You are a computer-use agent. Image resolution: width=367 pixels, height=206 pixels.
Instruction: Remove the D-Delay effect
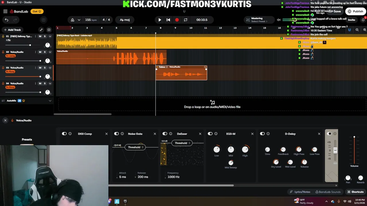point(319,134)
